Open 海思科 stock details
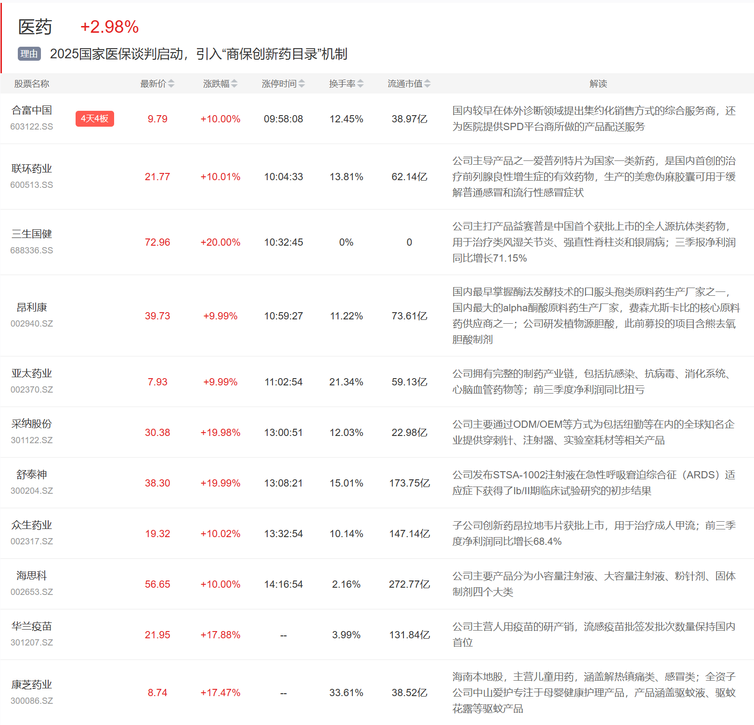The width and height of the screenshot is (754, 725). click(32, 576)
